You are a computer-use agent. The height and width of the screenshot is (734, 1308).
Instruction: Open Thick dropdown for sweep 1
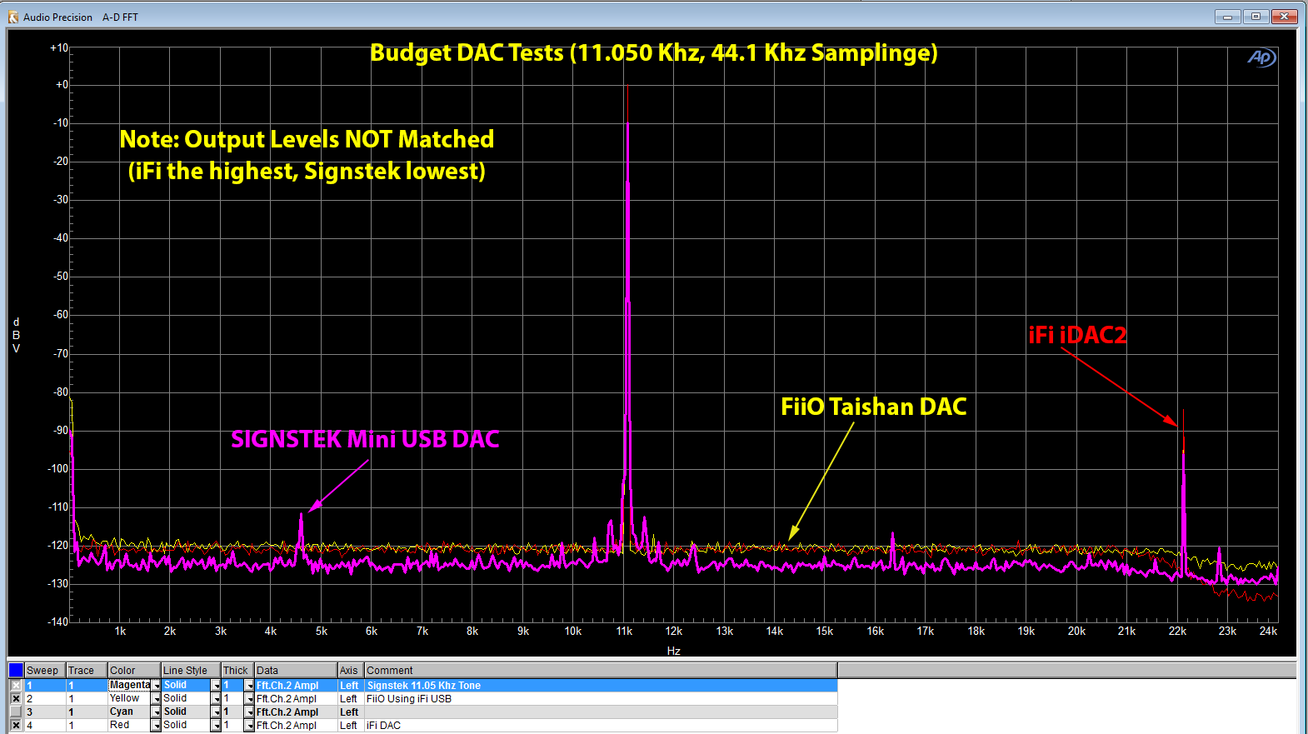[249, 686]
